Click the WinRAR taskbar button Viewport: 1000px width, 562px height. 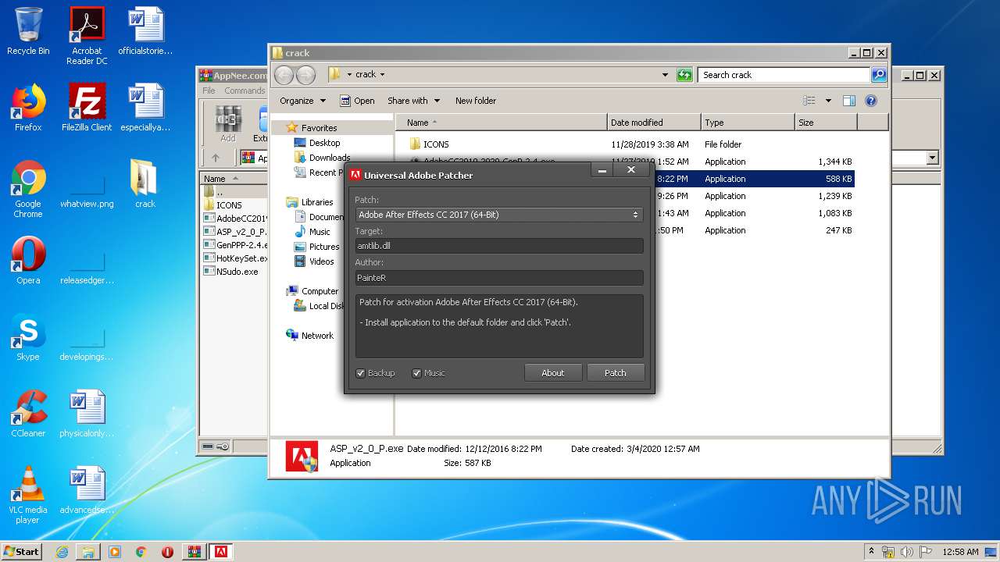pyautogui.click(x=194, y=552)
